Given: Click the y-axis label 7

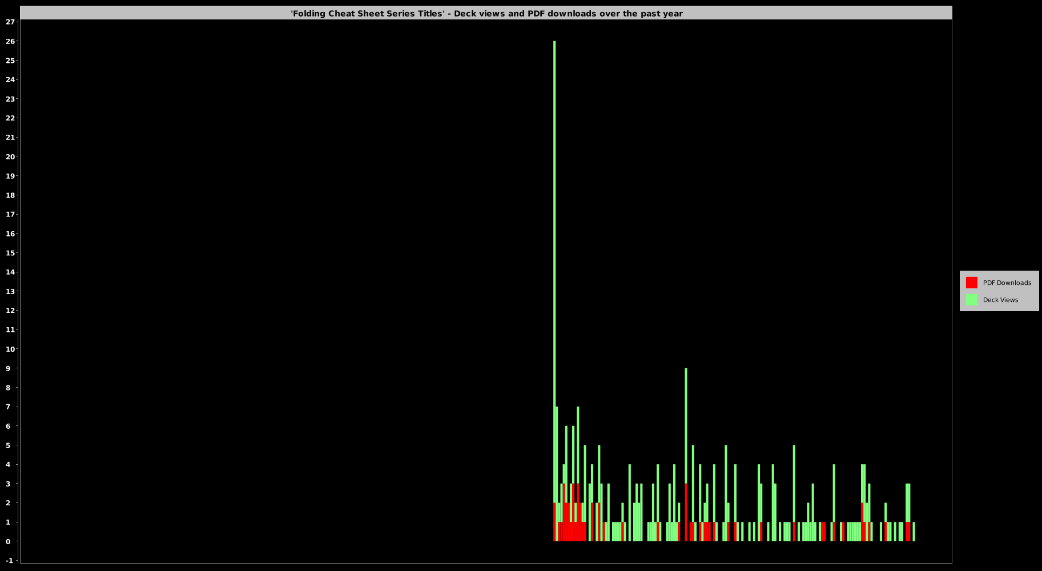Looking at the screenshot, I should click(x=8, y=407).
